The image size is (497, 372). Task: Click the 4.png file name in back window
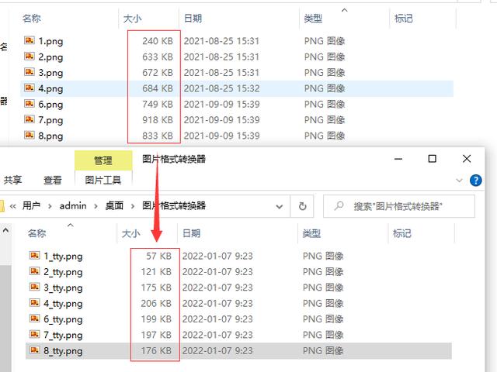[x=50, y=88]
